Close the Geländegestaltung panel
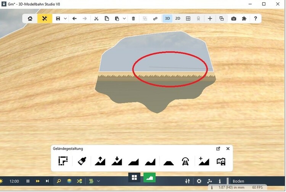 pos(228,149)
